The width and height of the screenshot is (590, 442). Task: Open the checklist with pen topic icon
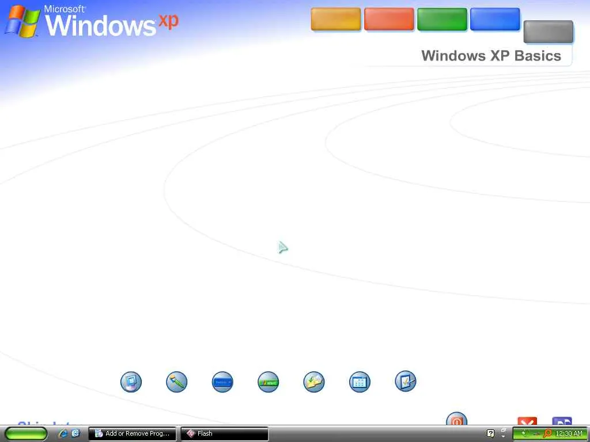click(406, 381)
